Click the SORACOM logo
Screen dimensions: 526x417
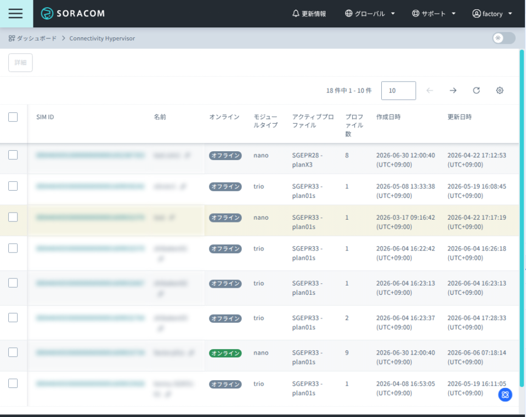(x=73, y=13)
